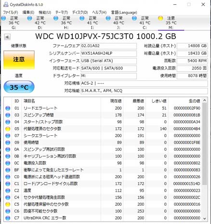This screenshot has height=224, width=211.
Task: Click status orb for attribute C4 row
Action: click(x=8, y=198)
